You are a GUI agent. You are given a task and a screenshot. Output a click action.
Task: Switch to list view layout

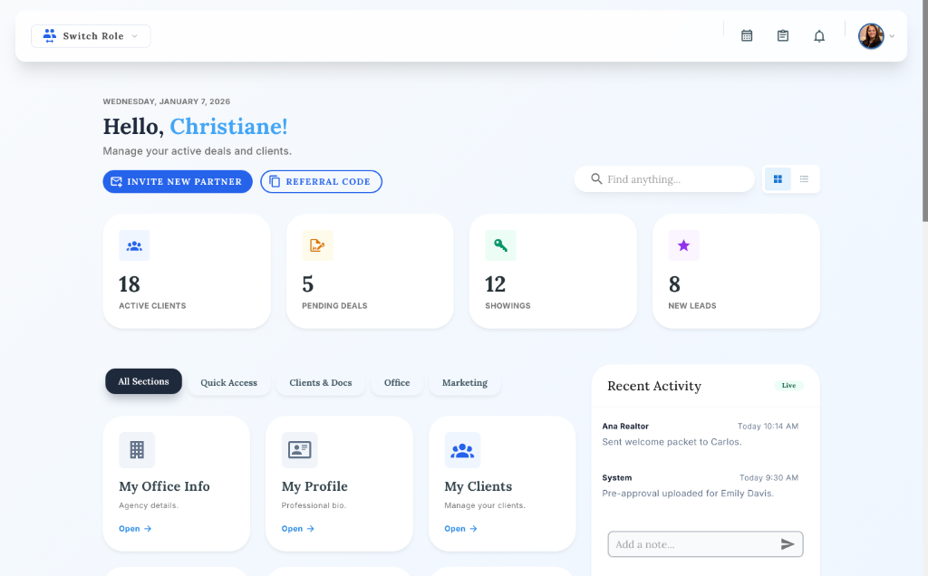805,179
